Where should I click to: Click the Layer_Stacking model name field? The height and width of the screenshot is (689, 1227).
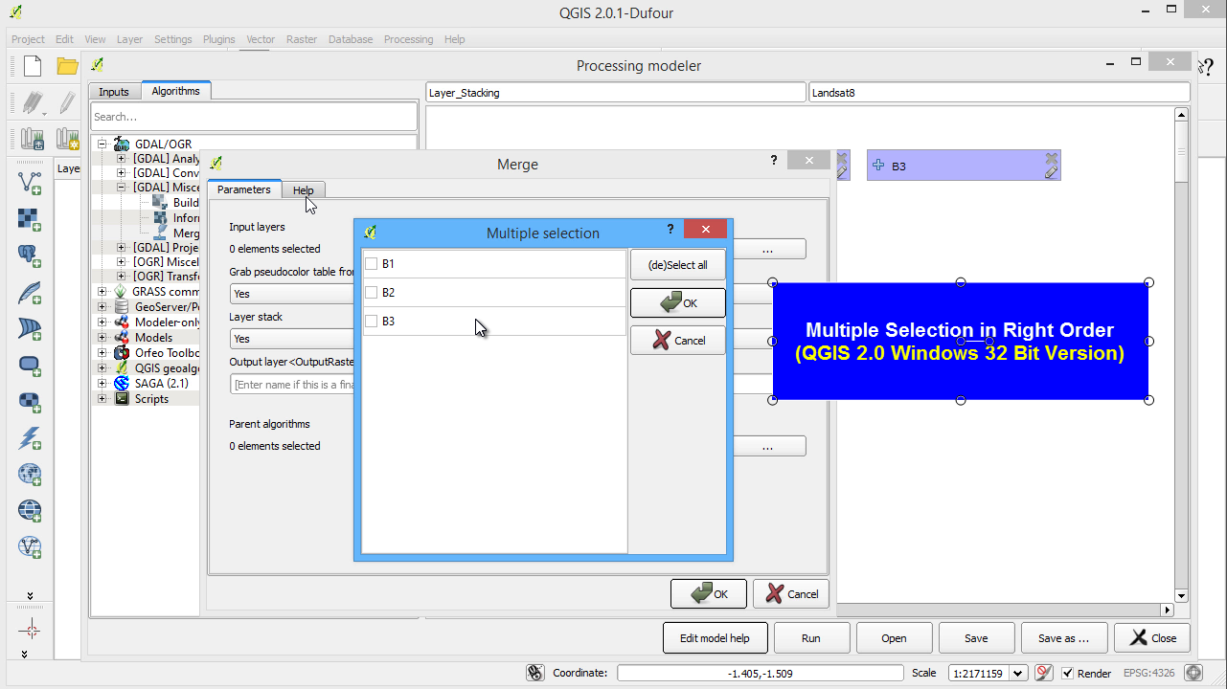616,93
